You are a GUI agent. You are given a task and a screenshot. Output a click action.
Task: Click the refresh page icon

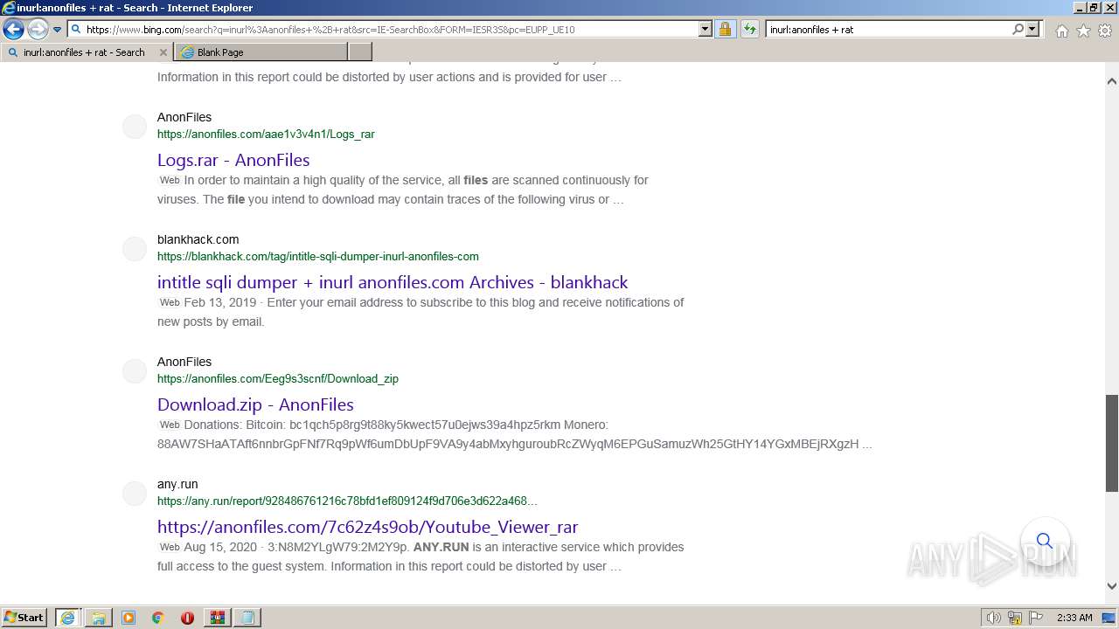click(x=749, y=29)
